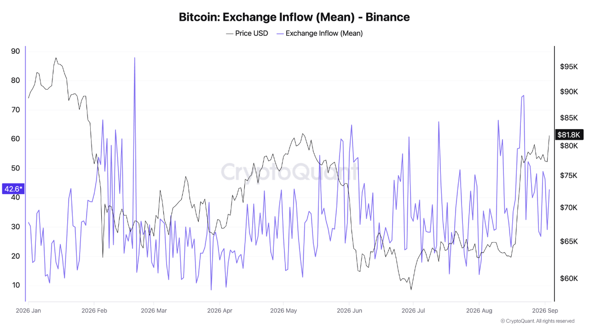Screen dimensions: 589x331
Task: Toggle the Price USD legend entry
Action: [x=247, y=33]
